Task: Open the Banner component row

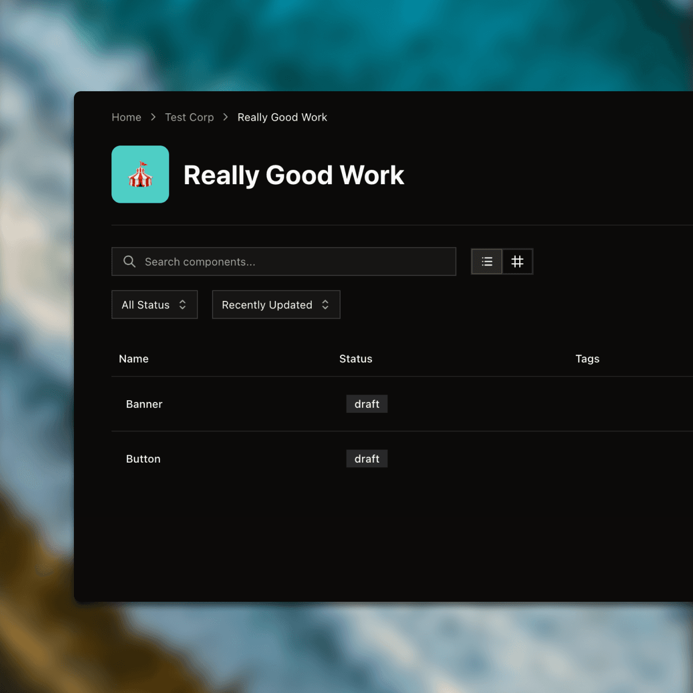Action: tap(144, 404)
